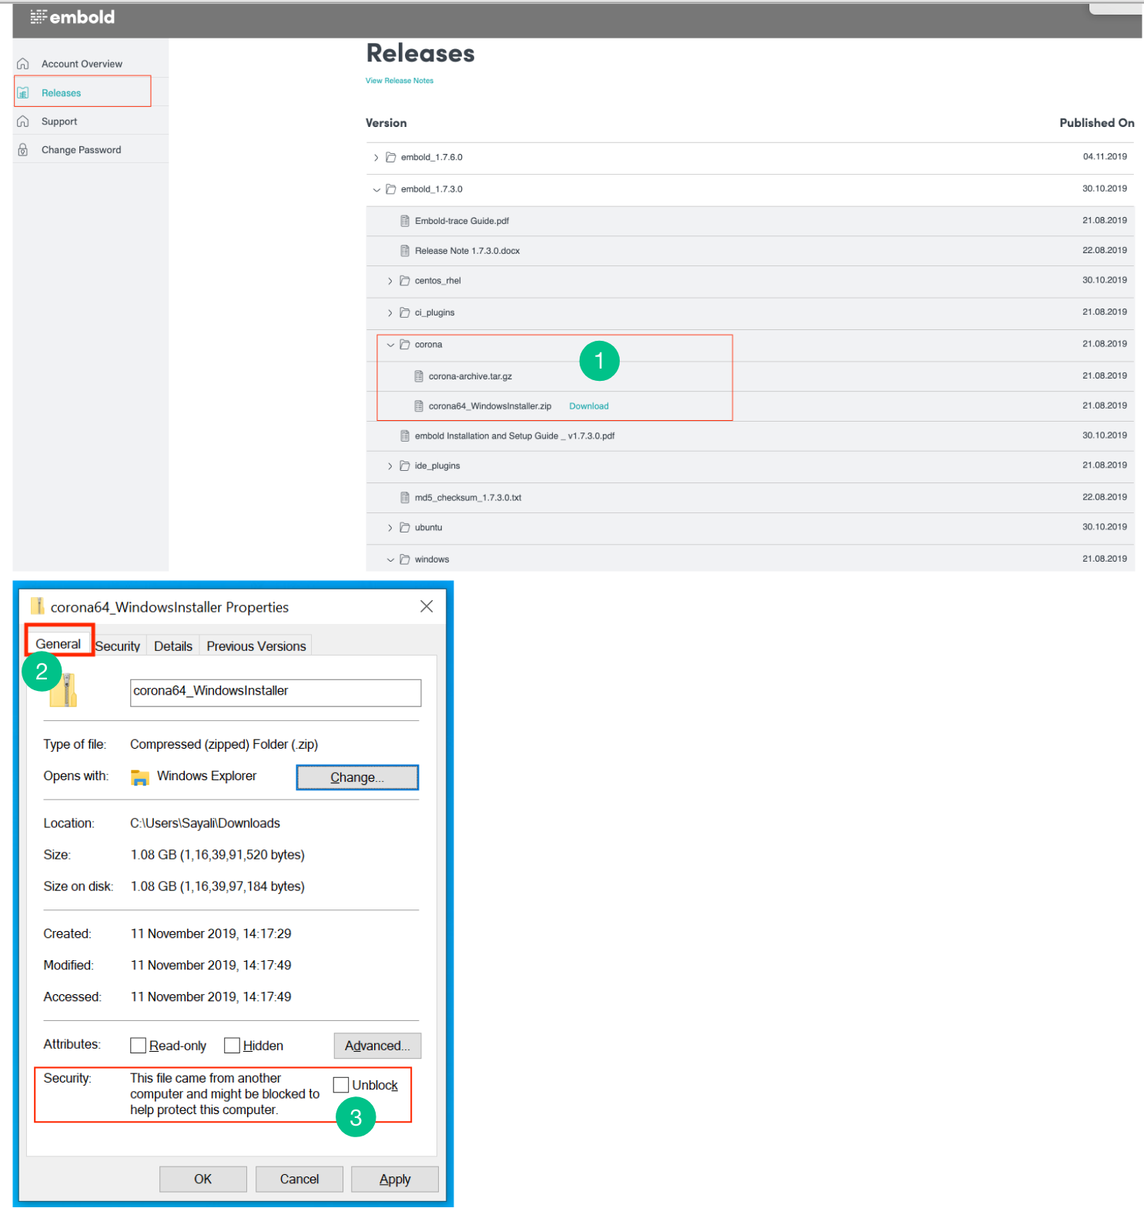Click the corona-archive.tar.gz file icon

point(419,376)
